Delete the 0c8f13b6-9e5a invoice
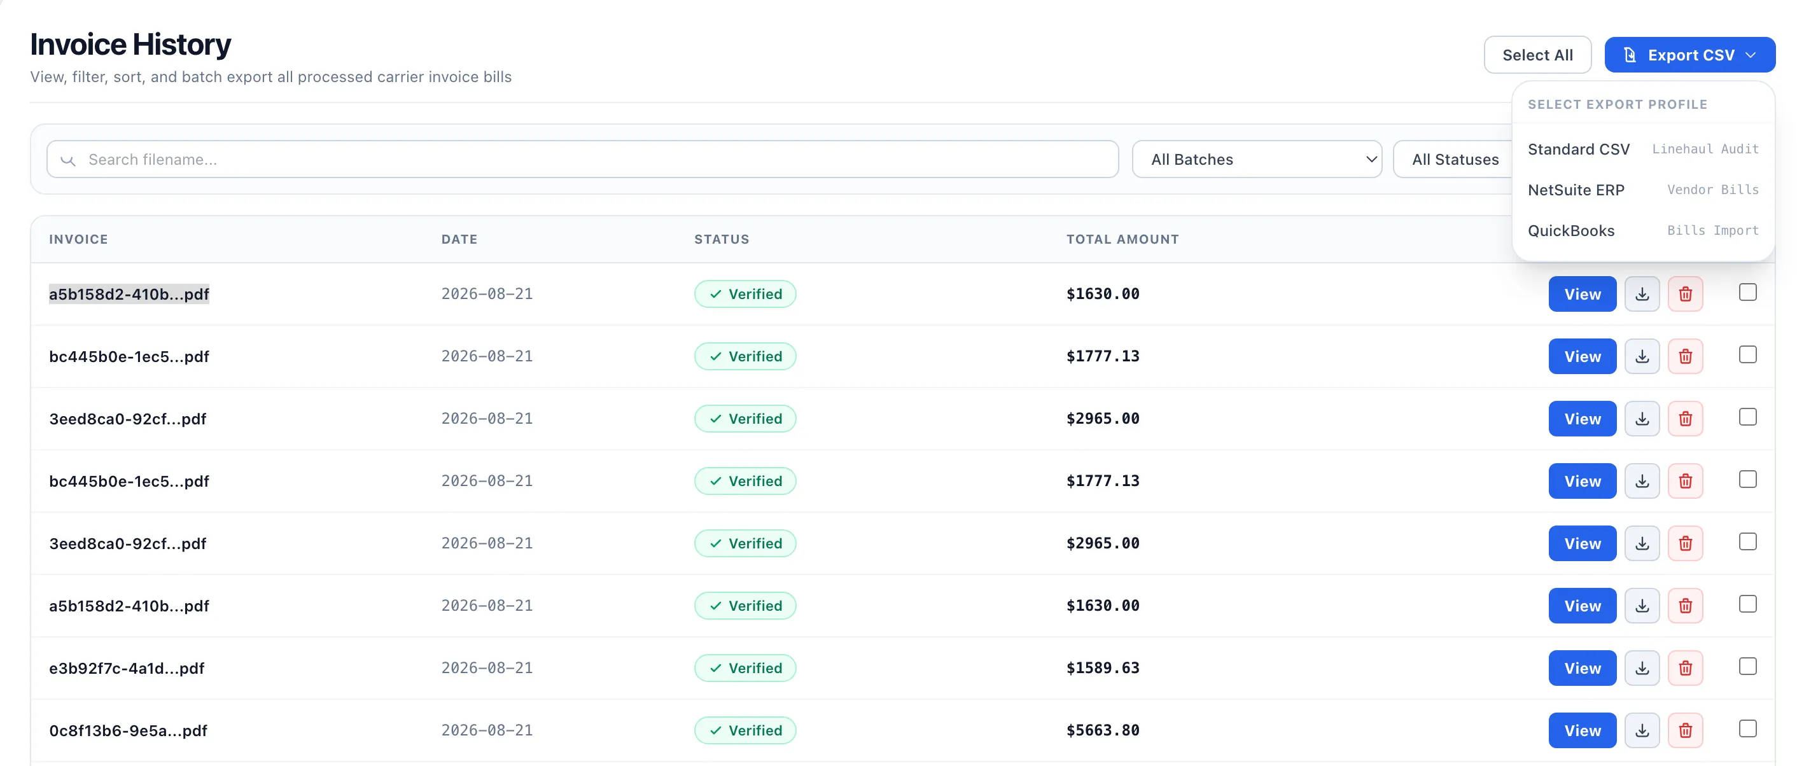The width and height of the screenshot is (1797, 766). pos(1686,730)
